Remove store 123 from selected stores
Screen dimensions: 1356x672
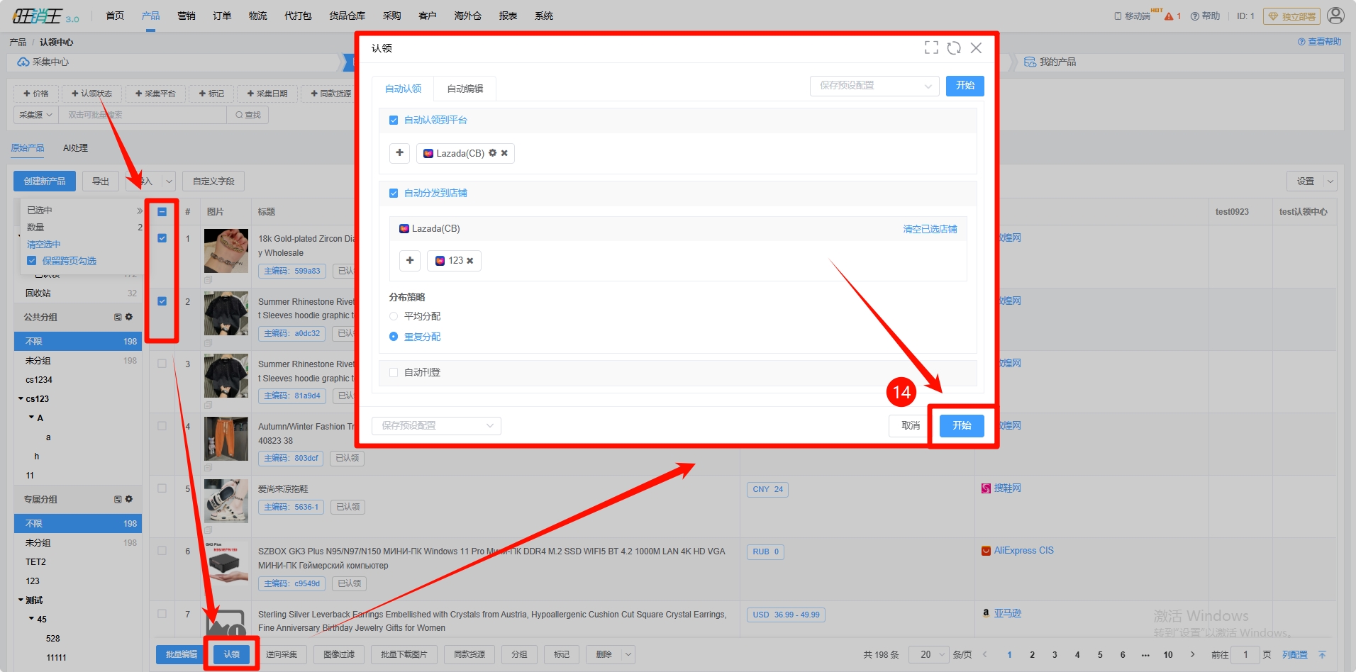point(469,261)
